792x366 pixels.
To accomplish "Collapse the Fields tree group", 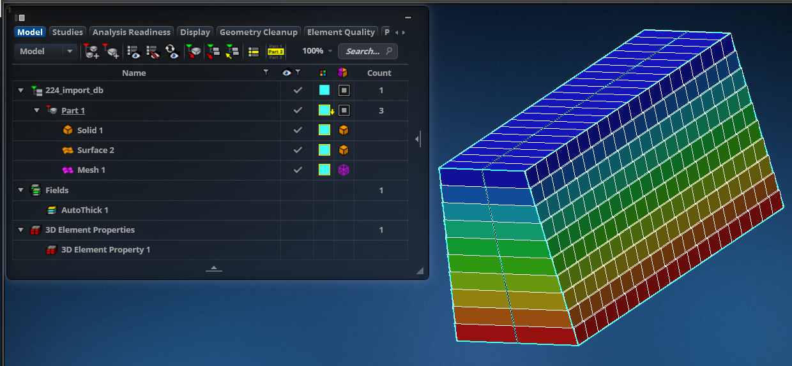I will [20, 191].
